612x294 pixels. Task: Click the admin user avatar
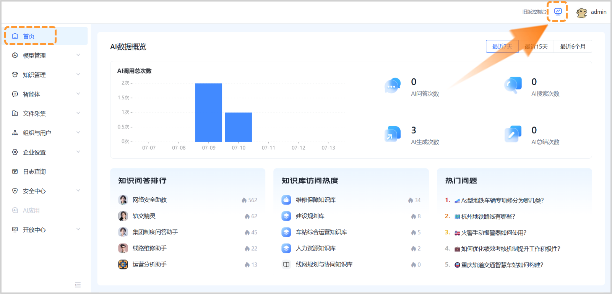582,13
